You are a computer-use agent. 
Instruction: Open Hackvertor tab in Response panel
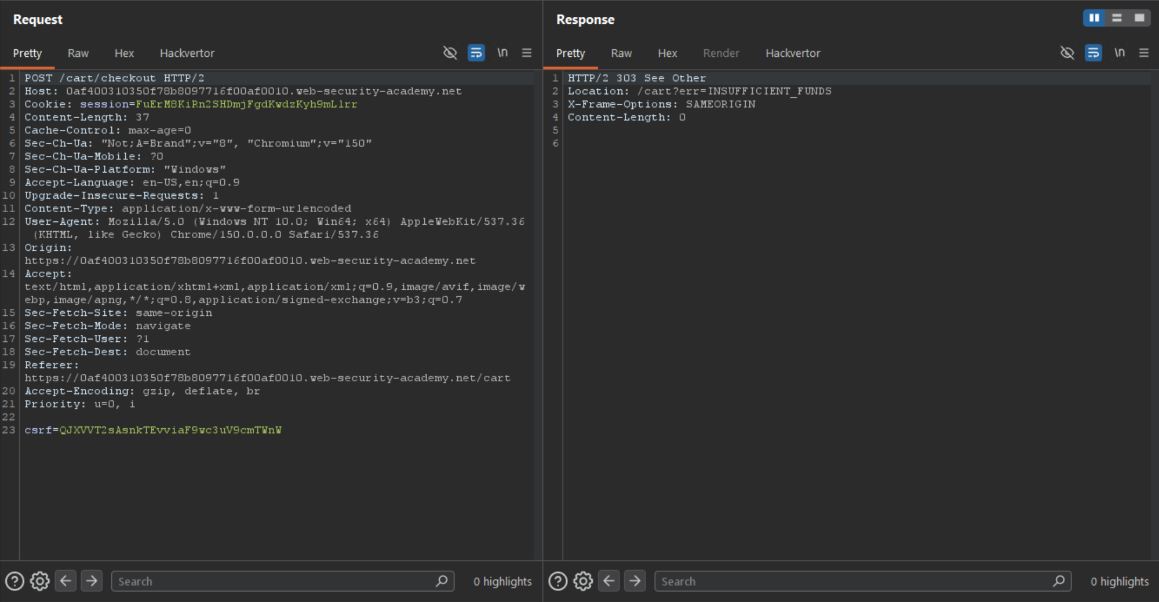point(793,53)
